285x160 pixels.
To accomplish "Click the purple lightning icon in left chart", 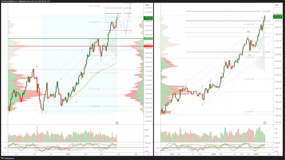I will [117, 123].
